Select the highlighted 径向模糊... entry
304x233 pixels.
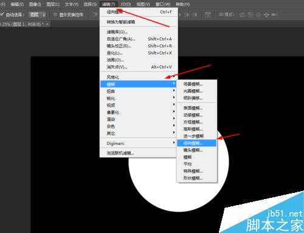(197, 143)
